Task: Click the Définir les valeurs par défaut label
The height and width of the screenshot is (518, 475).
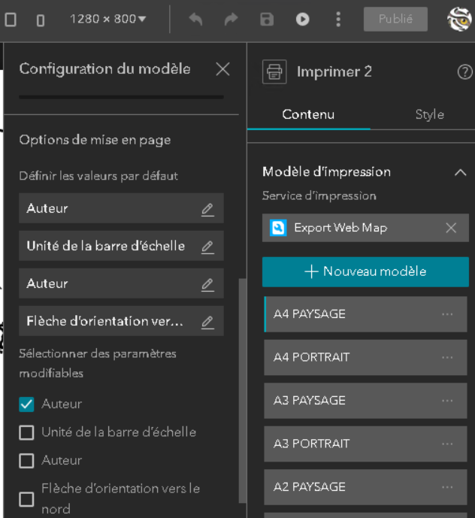Action: tap(98, 176)
